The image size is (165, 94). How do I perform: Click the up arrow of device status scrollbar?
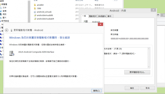click(x=148, y=49)
